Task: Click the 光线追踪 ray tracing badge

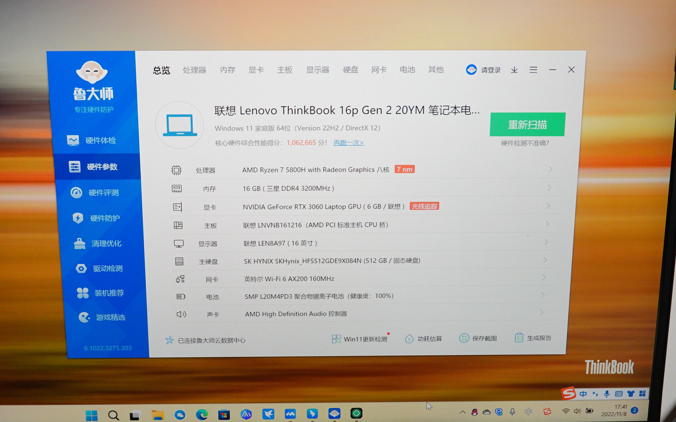Action: pyautogui.click(x=424, y=206)
